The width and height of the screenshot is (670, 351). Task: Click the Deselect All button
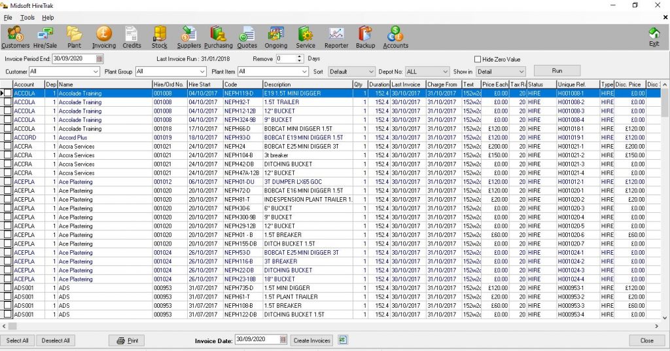pyautogui.click(x=56, y=341)
